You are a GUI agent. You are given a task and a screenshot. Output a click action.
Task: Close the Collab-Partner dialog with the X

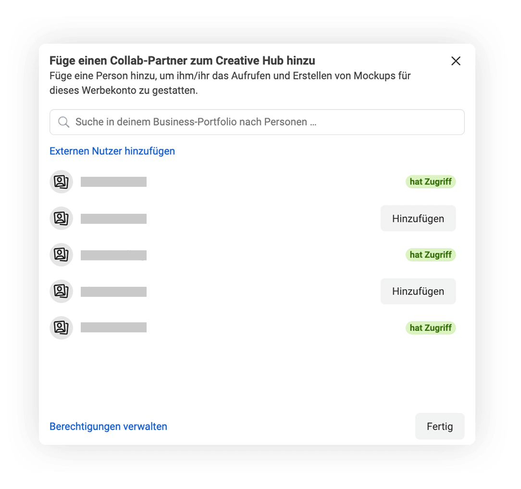click(456, 61)
